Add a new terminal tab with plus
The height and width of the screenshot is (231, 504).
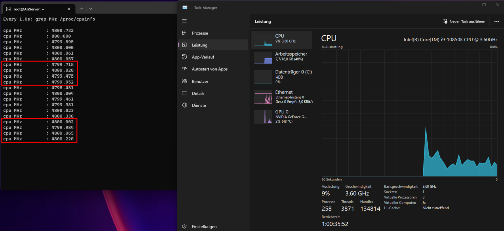tap(82, 9)
